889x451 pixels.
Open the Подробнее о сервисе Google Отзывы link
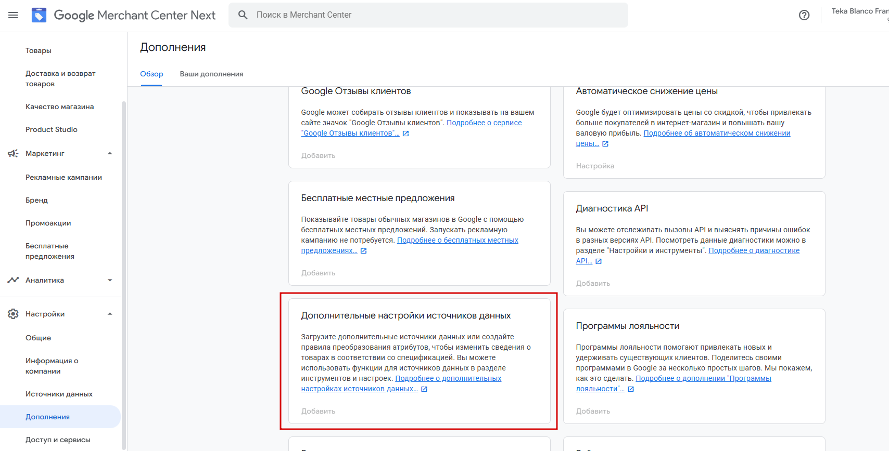point(484,123)
